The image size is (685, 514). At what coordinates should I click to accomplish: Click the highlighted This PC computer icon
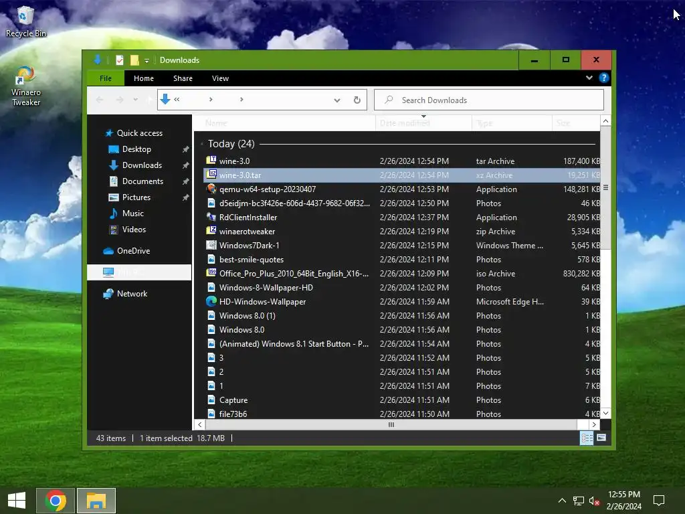[108, 272]
